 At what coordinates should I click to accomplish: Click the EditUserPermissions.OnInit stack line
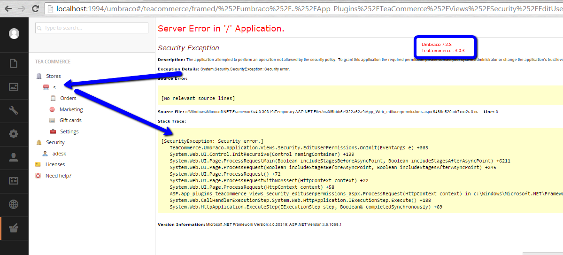299,147
